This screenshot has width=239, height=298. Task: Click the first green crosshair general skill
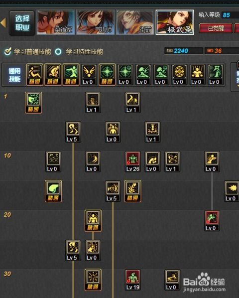pyautogui.click(x=107, y=75)
